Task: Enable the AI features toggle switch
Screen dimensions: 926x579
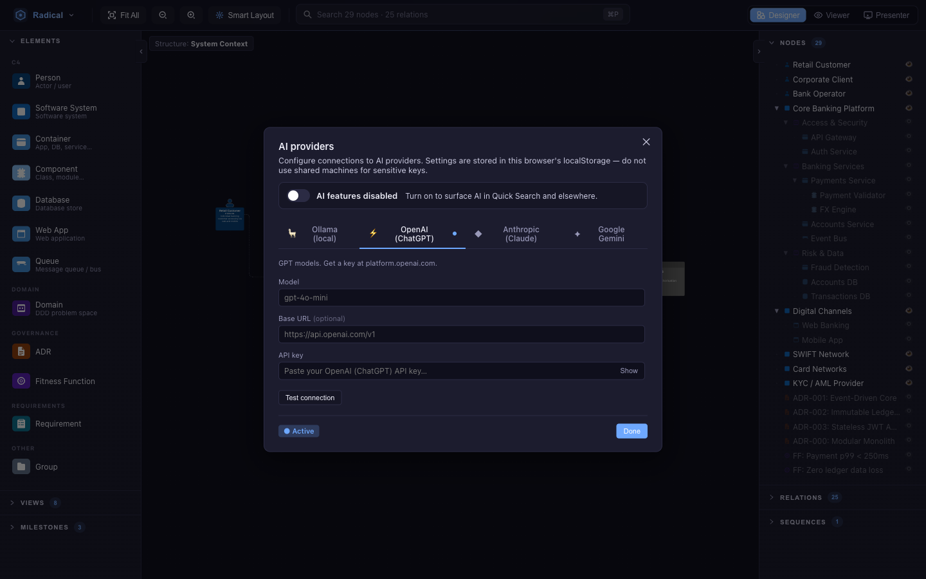Action: [298, 196]
